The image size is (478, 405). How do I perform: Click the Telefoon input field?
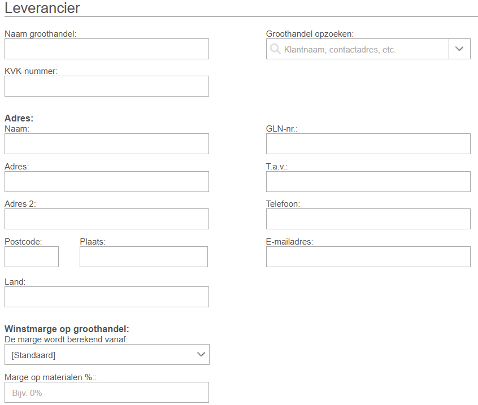368,219
